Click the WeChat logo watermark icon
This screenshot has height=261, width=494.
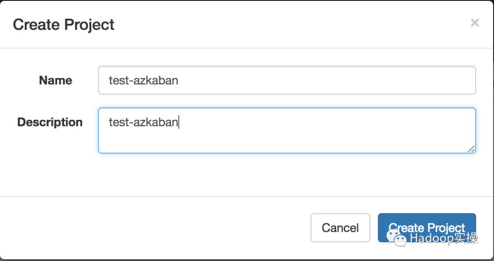click(x=397, y=238)
